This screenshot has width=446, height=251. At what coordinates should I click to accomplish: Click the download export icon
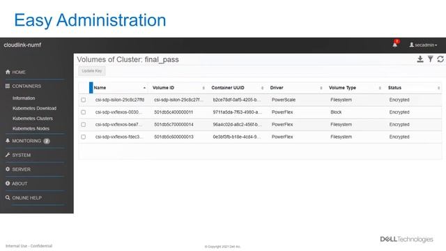(x=420, y=59)
